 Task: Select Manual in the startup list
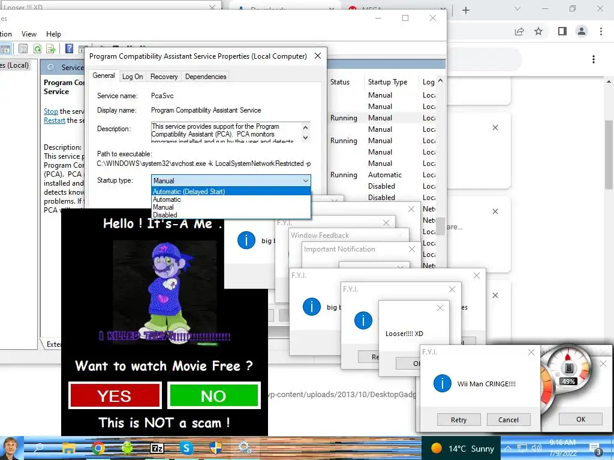(x=231, y=207)
